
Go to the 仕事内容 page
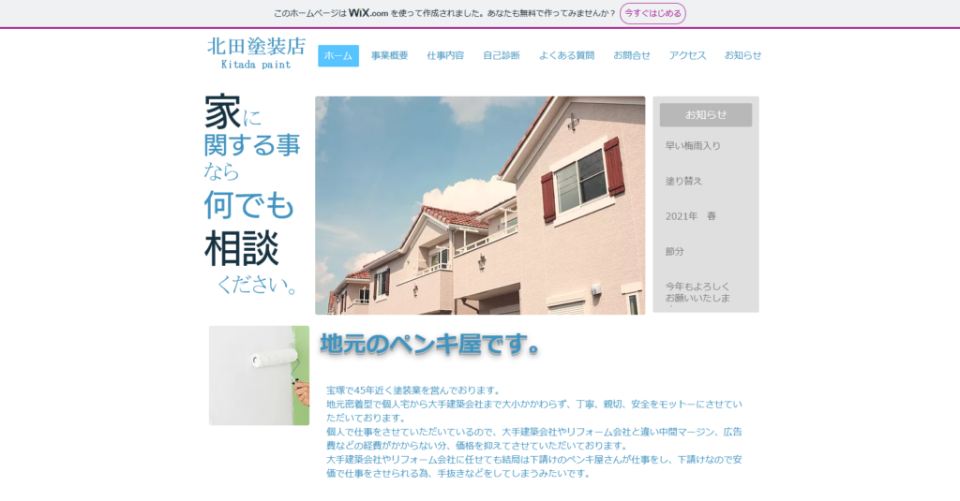pos(445,55)
